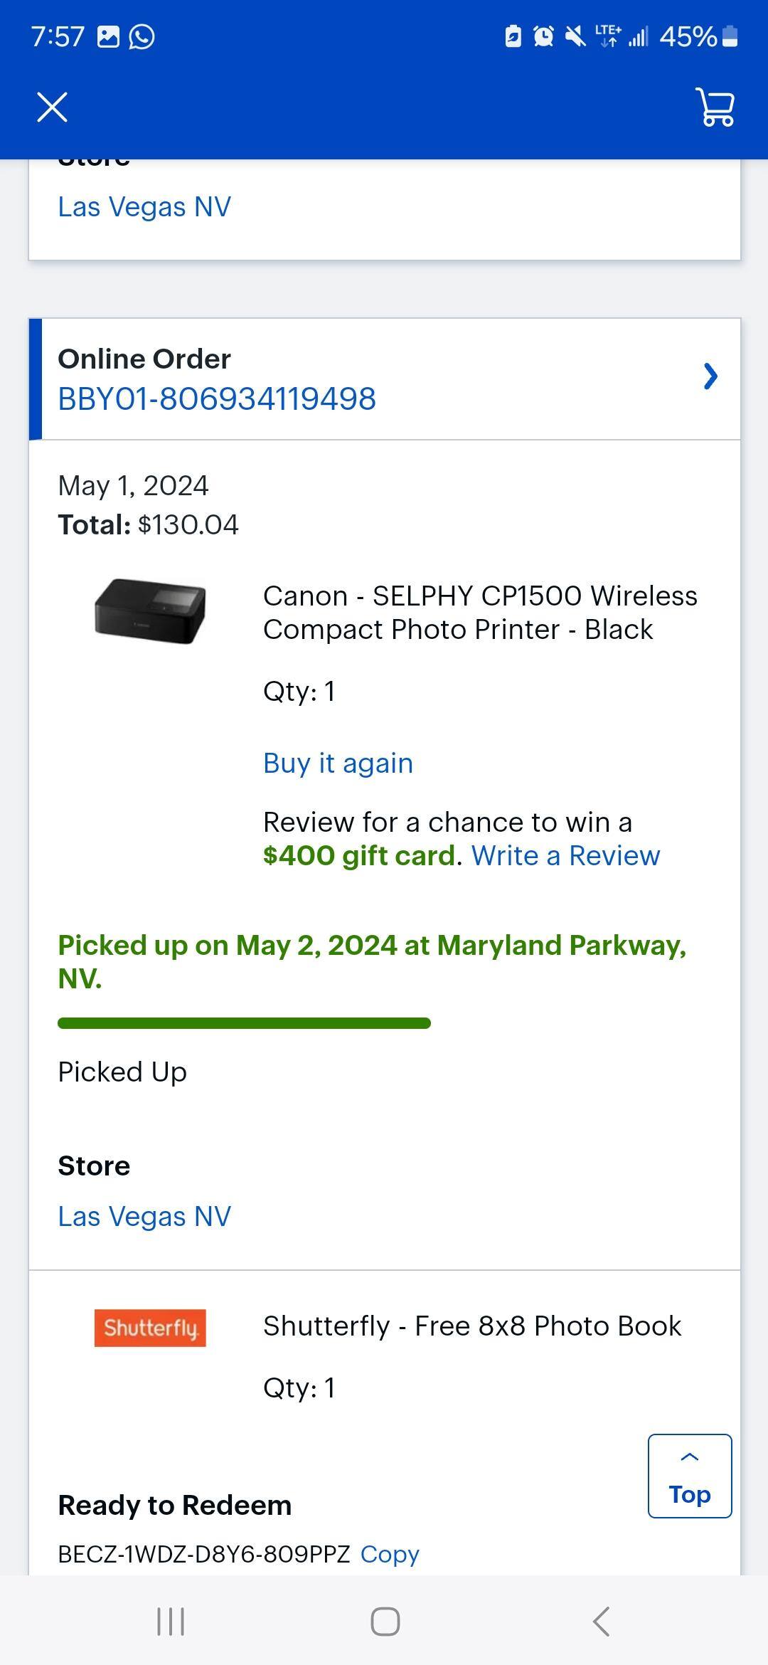The width and height of the screenshot is (768, 1665).
Task: Open the Las Vegas NV store link
Action: coord(144,1216)
